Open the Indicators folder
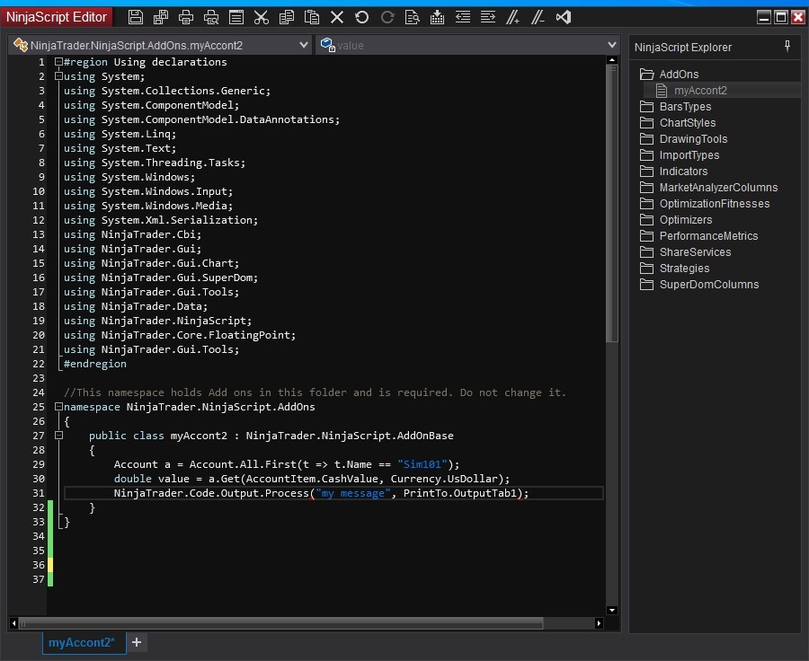The height and width of the screenshot is (661, 809). 683,172
